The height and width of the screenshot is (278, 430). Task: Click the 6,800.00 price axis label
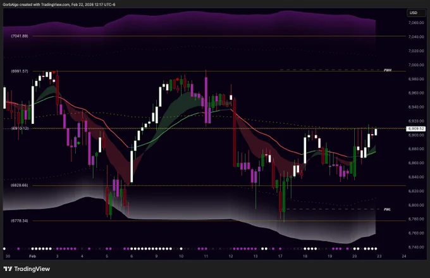[416, 205]
